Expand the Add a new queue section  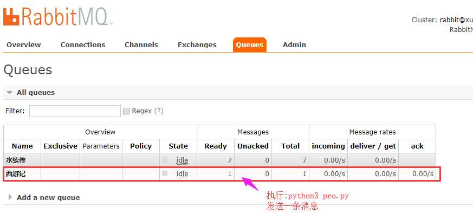coord(48,198)
